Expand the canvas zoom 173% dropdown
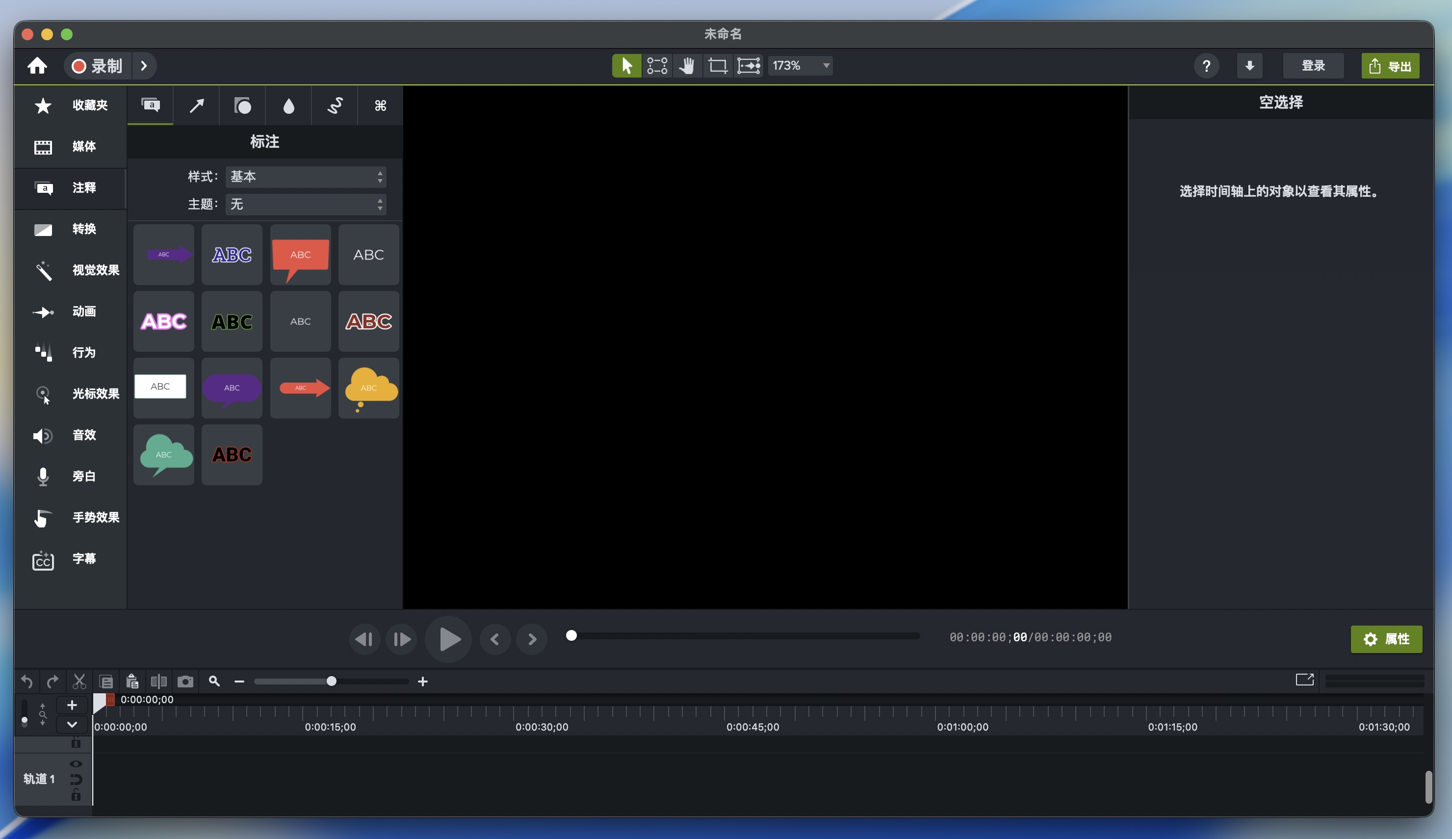The height and width of the screenshot is (839, 1452). [800, 66]
